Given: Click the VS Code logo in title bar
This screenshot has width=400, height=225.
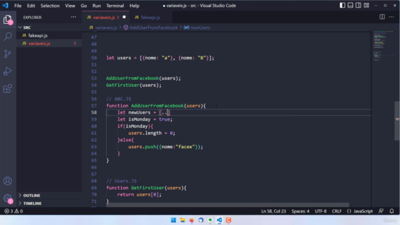Looking at the screenshot, I should click(x=6, y=6).
